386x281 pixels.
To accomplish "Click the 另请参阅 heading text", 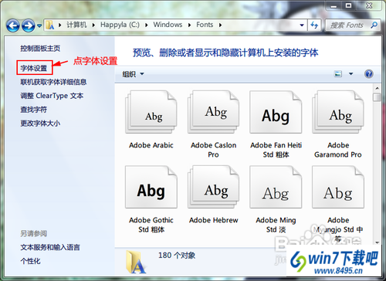I will [x=34, y=233].
